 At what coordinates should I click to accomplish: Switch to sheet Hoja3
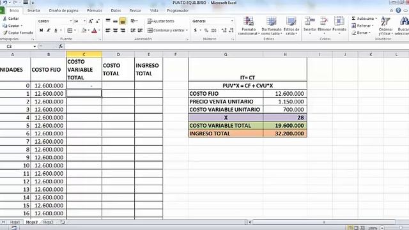click(x=49, y=222)
